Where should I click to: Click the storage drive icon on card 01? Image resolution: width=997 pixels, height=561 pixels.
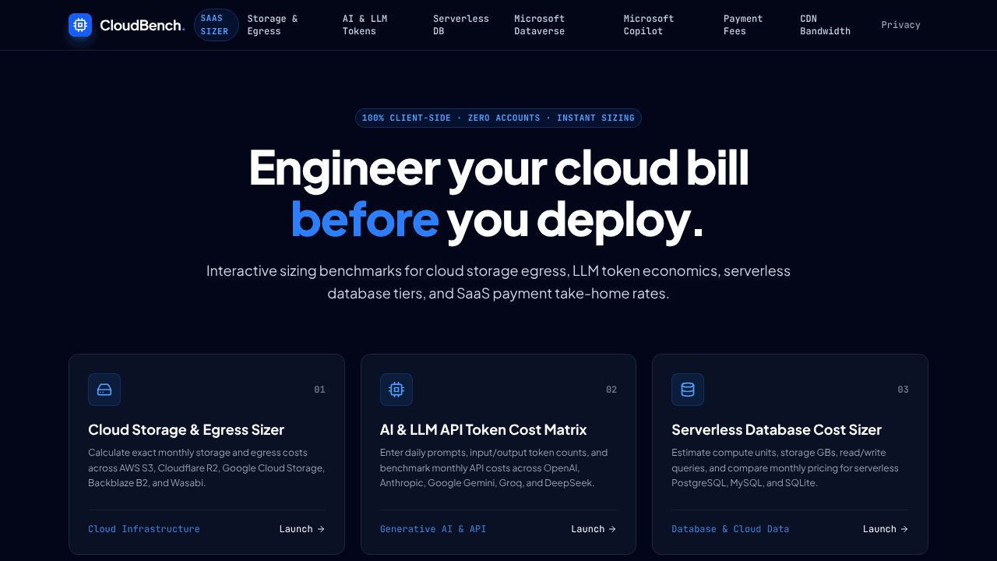click(x=104, y=390)
